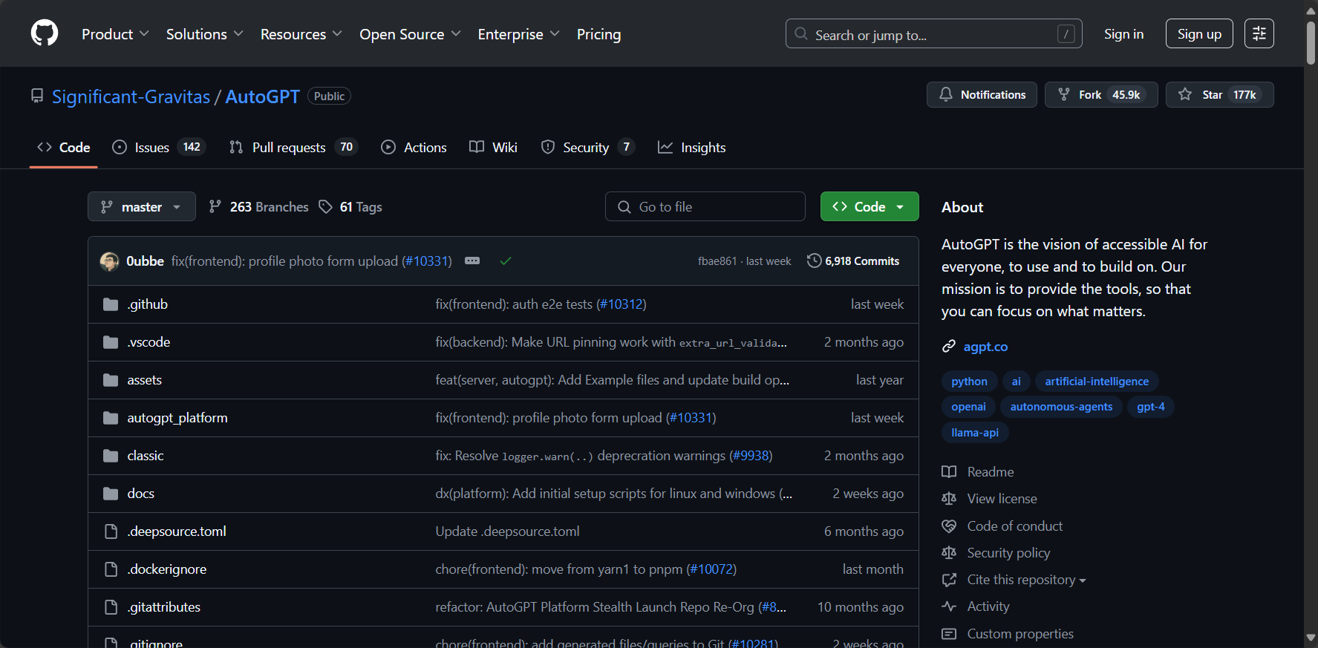Screen dimensions: 1318x648
Task: Click the commit history clock icon
Action: pyautogui.click(x=814, y=261)
